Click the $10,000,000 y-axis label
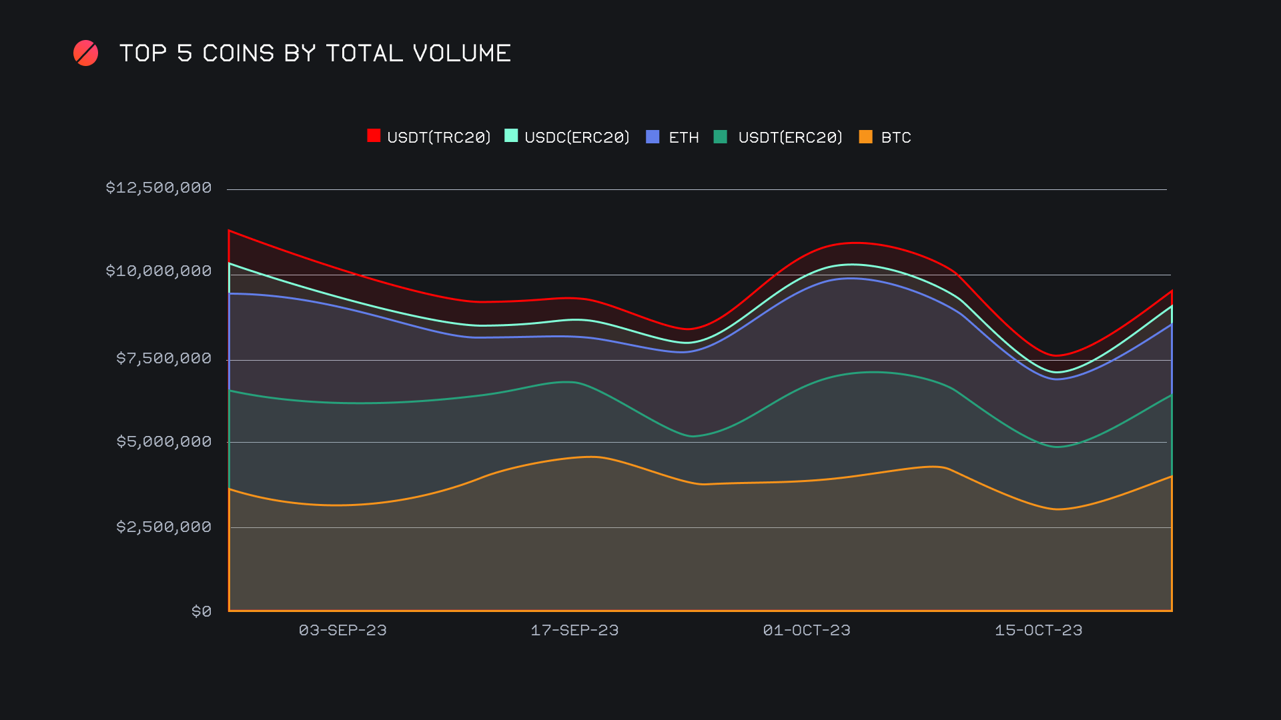The width and height of the screenshot is (1281, 720). click(x=159, y=271)
